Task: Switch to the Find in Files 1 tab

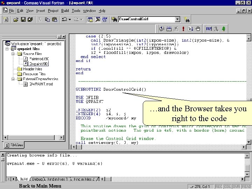Action: click(x=57, y=179)
